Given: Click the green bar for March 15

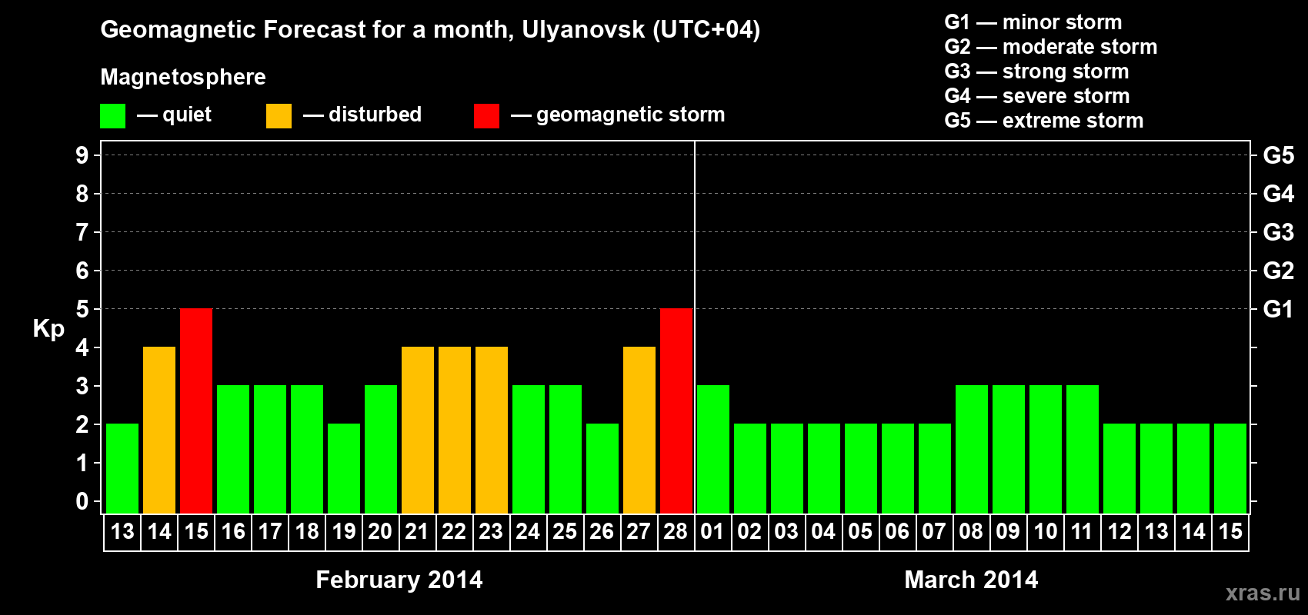Looking at the screenshot, I should (x=1230, y=469).
